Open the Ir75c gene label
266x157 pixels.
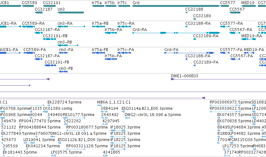tap(122, 3)
